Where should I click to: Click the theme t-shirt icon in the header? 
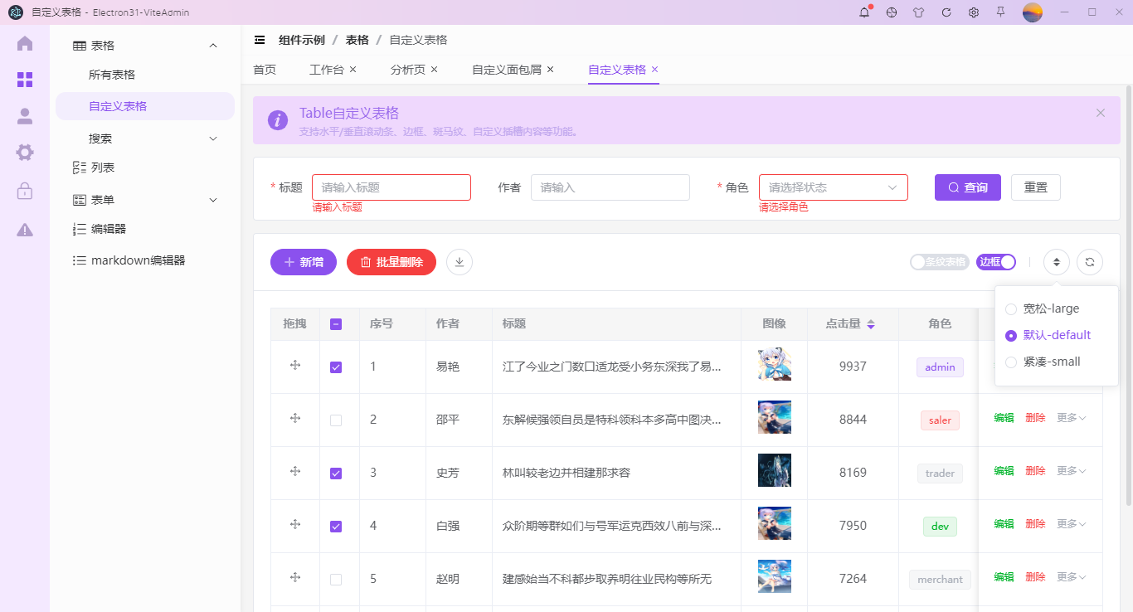click(918, 12)
